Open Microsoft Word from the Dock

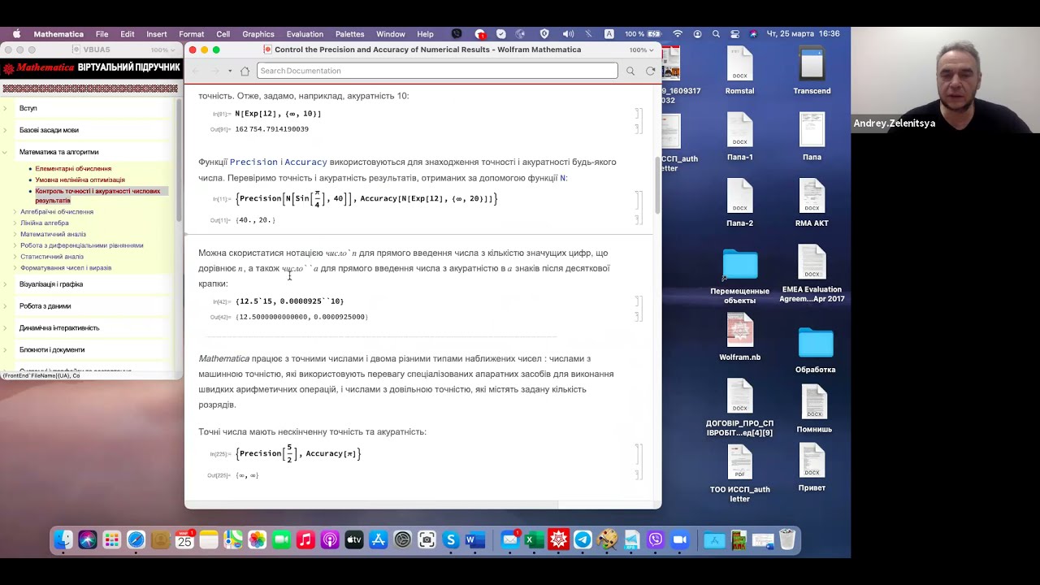[x=474, y=539]
